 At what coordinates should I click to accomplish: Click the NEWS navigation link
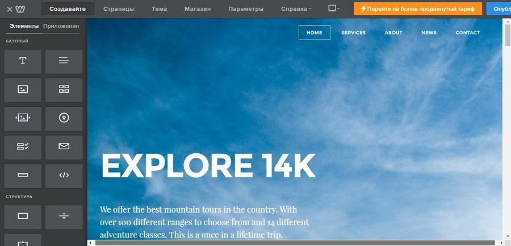429,32
